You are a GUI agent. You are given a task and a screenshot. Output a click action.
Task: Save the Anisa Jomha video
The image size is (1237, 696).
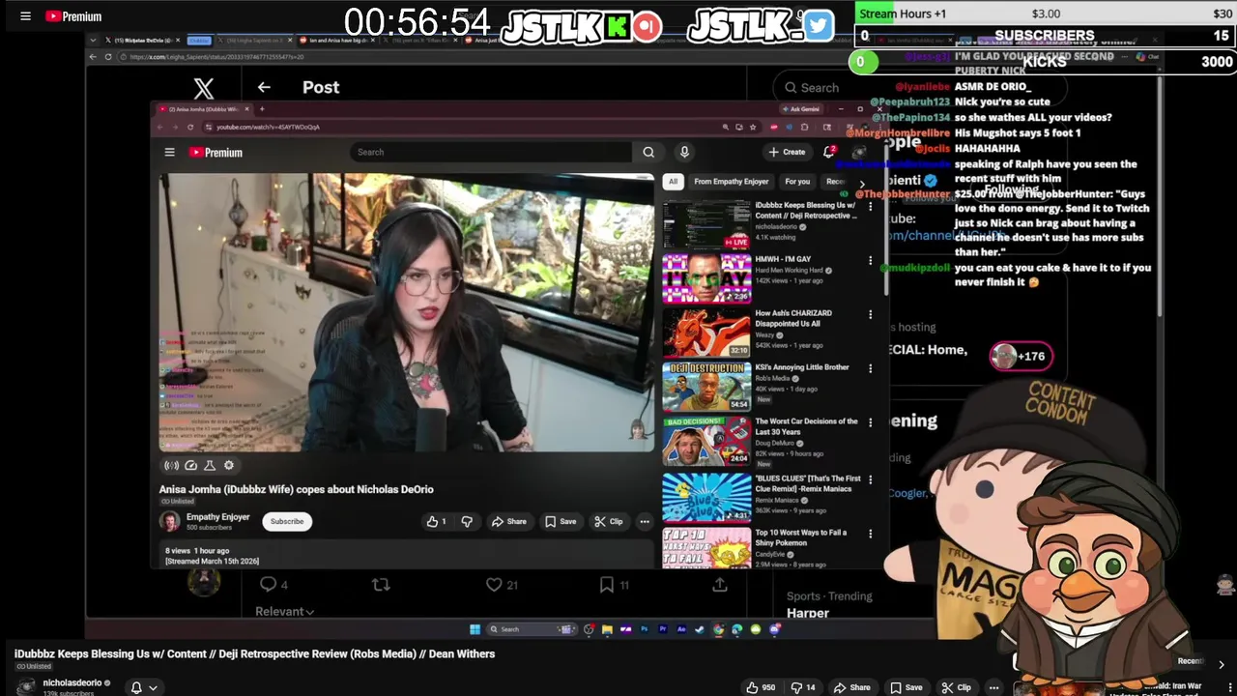click(561, 521)
